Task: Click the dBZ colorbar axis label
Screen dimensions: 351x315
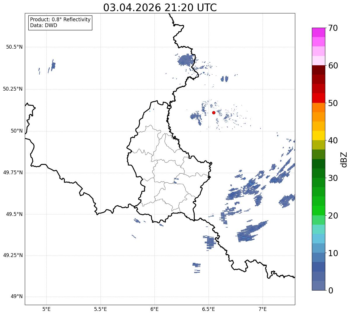Action: pos(344,159)
